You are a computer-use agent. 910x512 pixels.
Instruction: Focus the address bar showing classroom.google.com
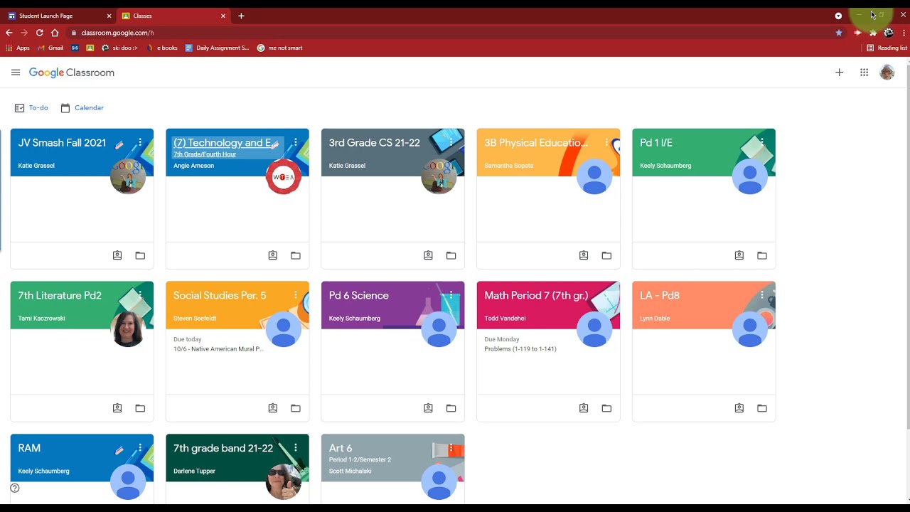click(x=455, y=33)
